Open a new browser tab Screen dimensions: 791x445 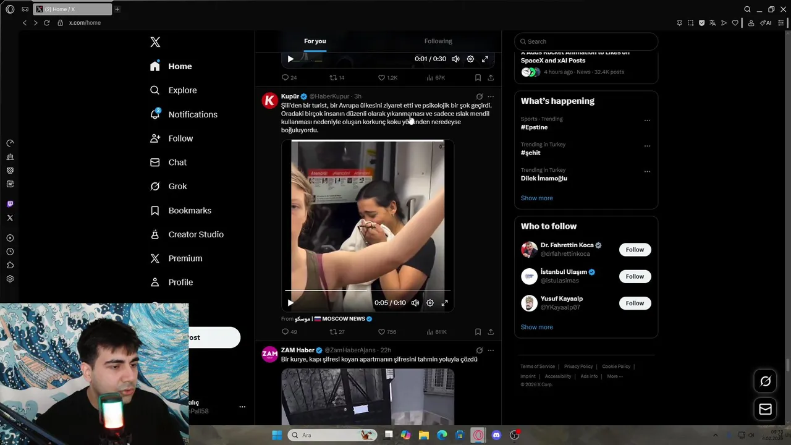[x=117, y=9]
